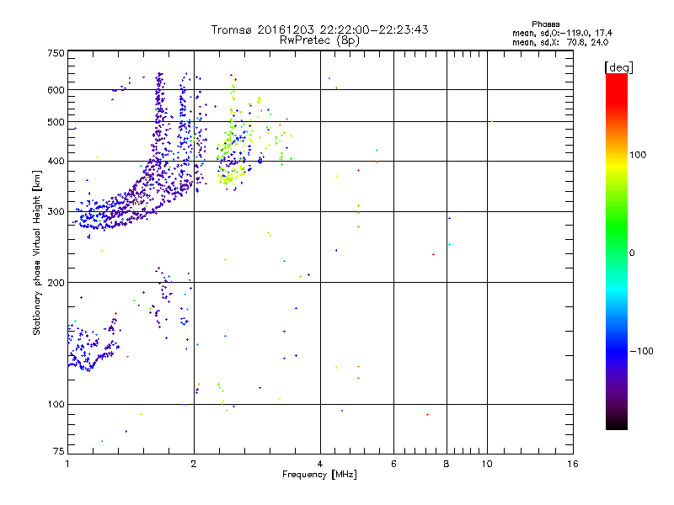Click the 'mean, sd,O:-119.0, 17.4' statistic
Screen dimensions: 674x505
pos(562,33)
